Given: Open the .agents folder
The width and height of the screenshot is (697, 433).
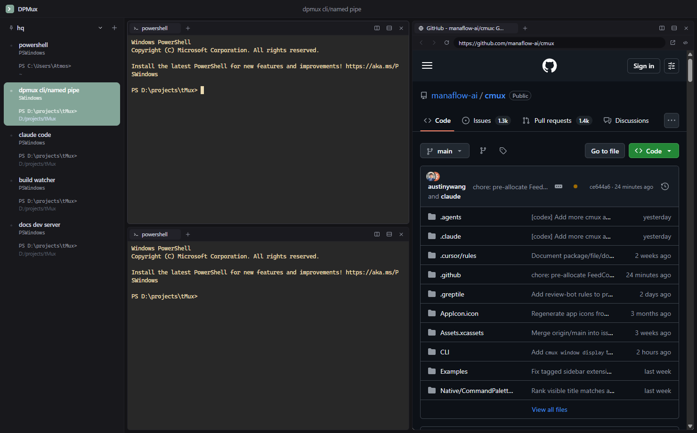Looking at the screenshot, I should (x=450, y=217).
